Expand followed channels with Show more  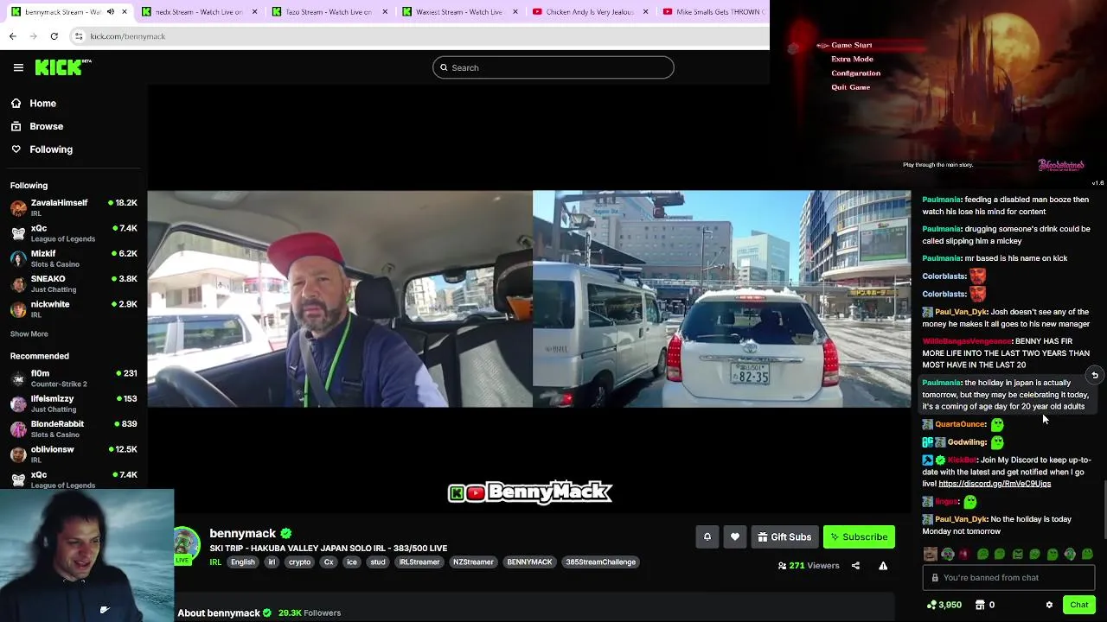[x=29, y=333]
